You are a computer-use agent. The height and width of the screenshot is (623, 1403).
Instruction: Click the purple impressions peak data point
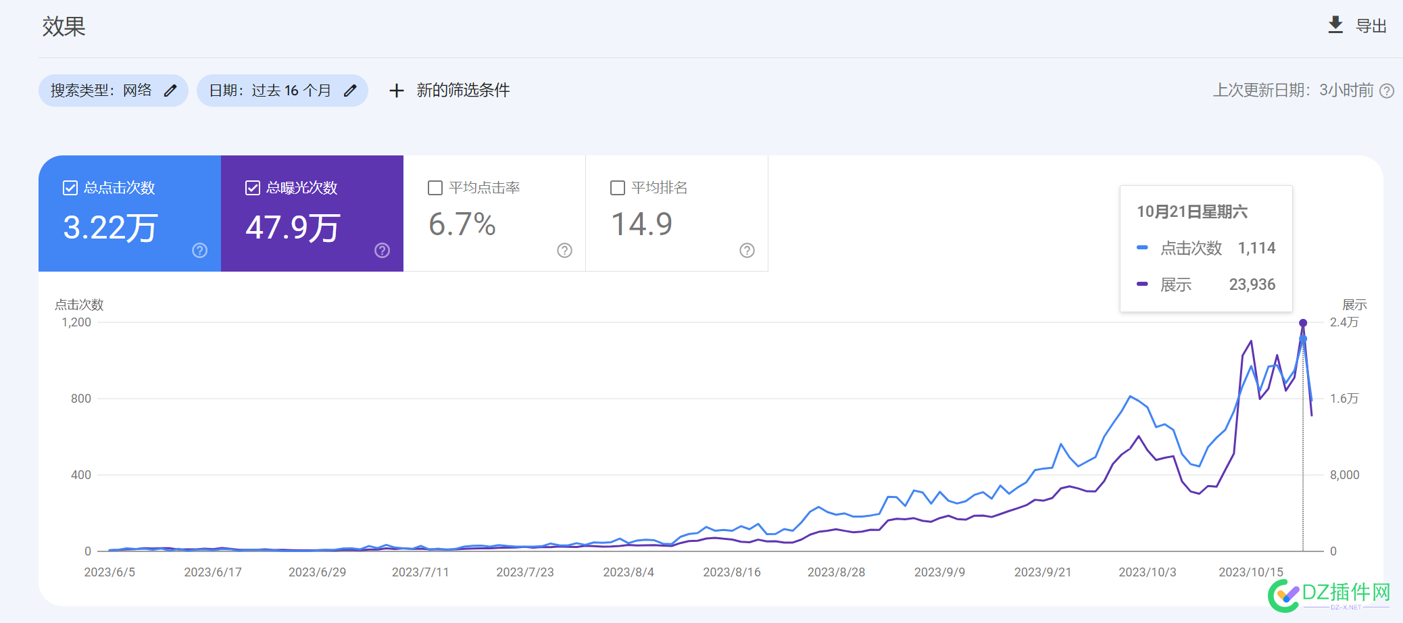point(1303,323)
